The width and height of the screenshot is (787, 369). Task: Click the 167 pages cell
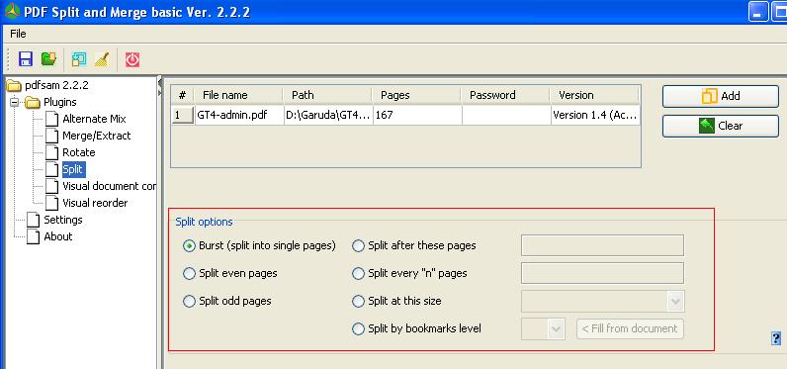(417, 115)
